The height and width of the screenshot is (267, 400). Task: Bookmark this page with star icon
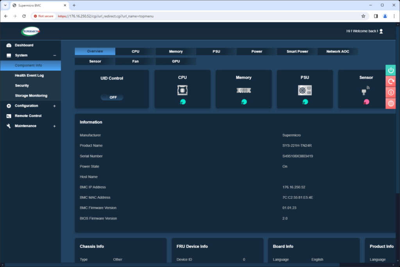(363, 16)
